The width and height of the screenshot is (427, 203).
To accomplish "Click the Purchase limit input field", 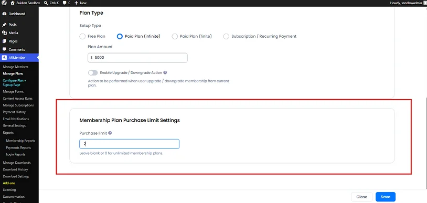I will pos(130,144).
